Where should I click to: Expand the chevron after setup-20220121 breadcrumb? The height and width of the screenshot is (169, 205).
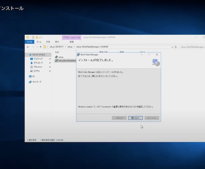coord(66,47)
